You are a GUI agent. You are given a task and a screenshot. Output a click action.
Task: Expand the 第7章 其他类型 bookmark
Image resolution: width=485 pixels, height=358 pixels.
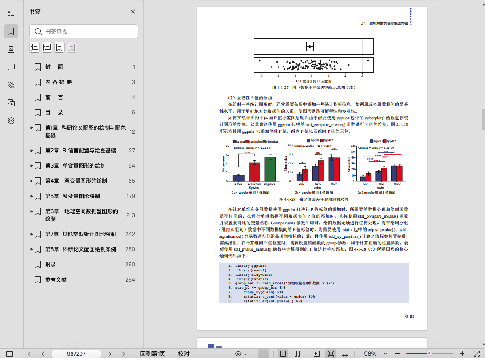32,234
